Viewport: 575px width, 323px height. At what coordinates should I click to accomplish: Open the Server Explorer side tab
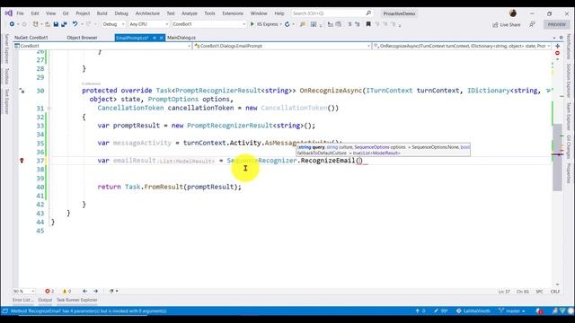click(6, 48)
